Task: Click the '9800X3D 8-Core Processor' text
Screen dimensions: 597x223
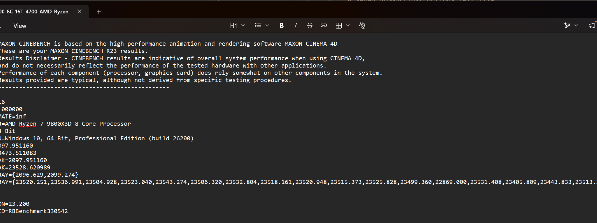Action: (89, 124)
